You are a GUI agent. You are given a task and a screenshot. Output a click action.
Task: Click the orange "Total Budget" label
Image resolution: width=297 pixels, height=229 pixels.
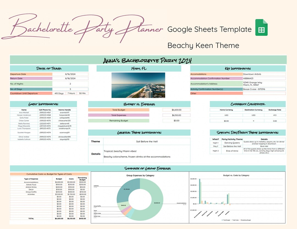(119, 110)
